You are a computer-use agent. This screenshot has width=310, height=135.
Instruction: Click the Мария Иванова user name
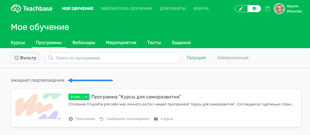pyautogui.click(x=294, y=9)
